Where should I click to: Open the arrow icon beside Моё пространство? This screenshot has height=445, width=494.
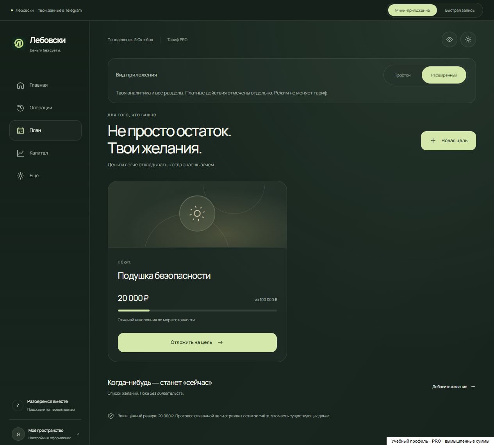pos(78,434)
